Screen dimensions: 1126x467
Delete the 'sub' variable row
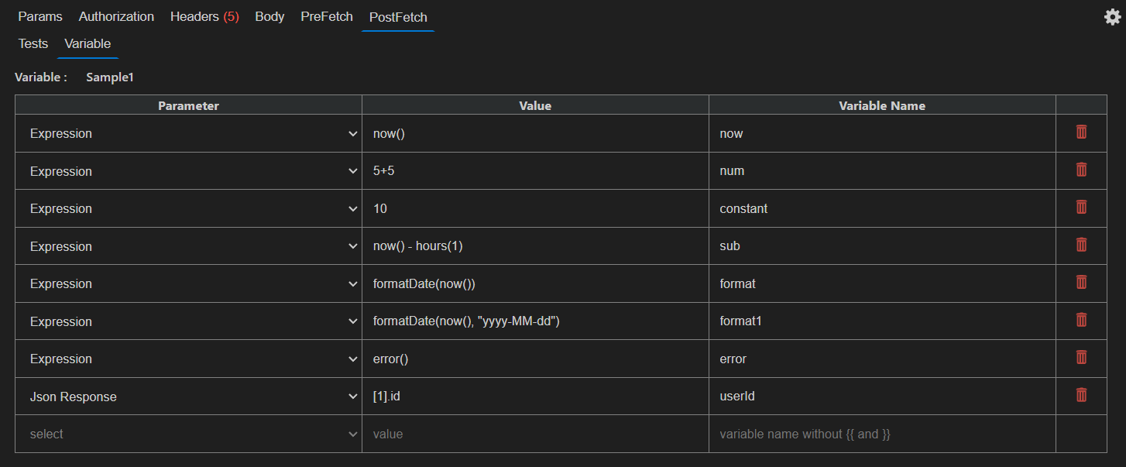tap(1081, 244)
